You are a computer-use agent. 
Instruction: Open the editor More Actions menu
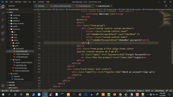(x=170, y=6)
